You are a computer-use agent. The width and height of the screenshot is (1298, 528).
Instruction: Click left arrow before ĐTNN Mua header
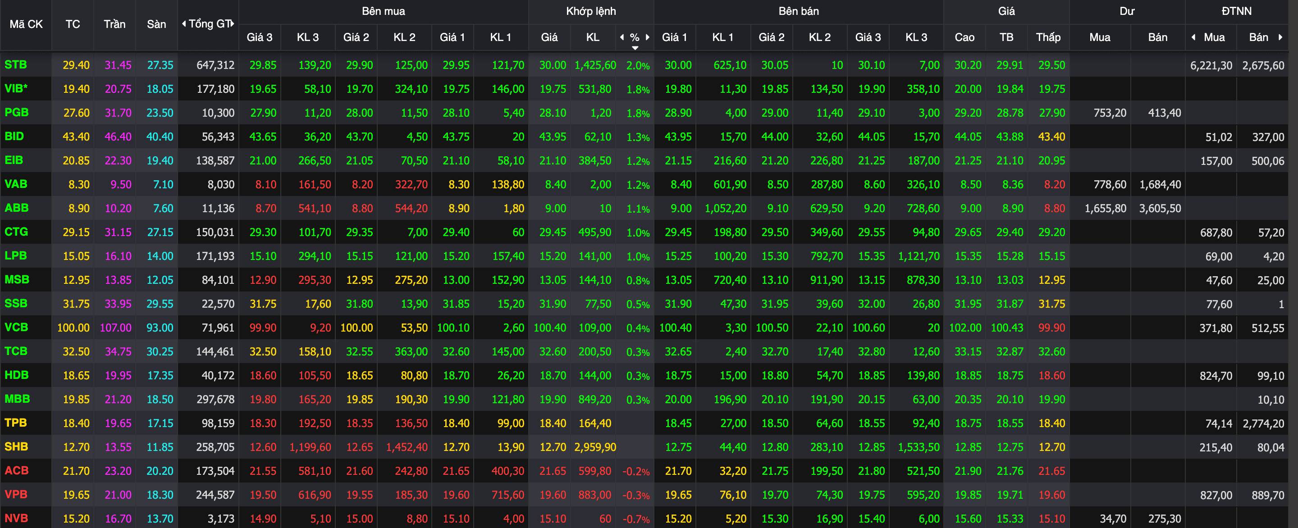pyautogui.click(x=1193, y=37)
